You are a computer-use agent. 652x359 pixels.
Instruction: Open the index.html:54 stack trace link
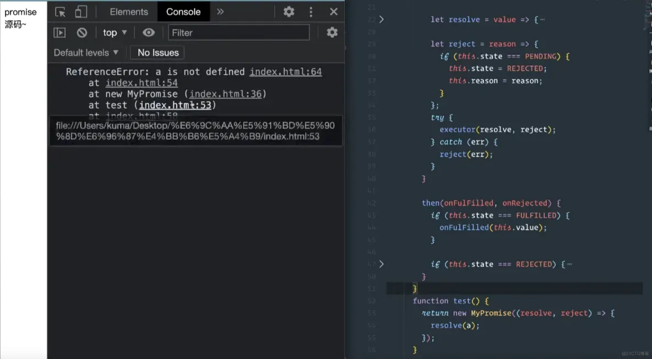coord(142,83)
